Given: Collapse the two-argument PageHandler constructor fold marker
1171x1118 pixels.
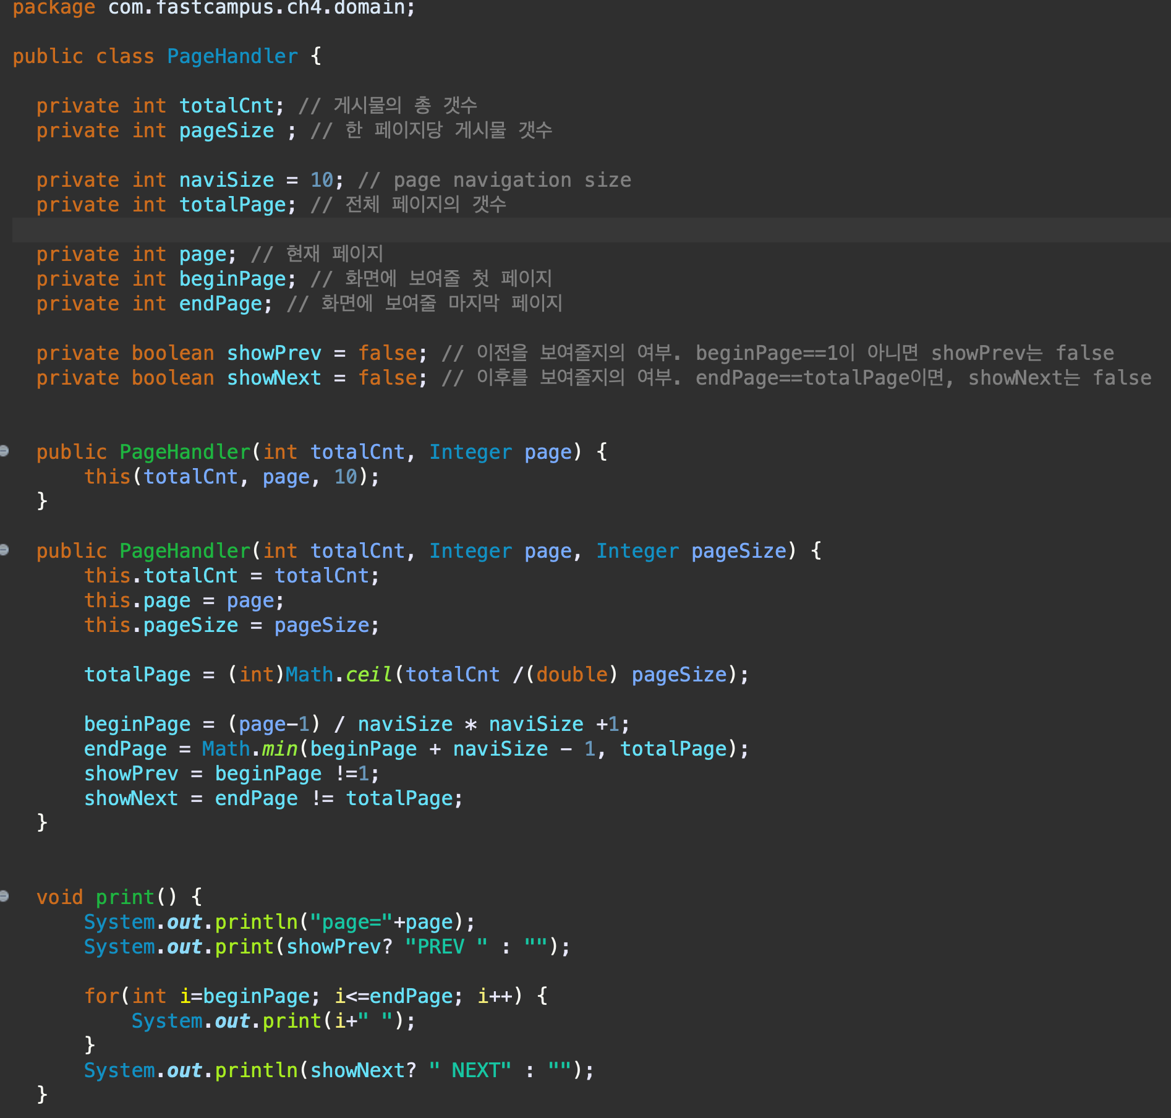Looking at the screenshot, I should pos(4,451).
